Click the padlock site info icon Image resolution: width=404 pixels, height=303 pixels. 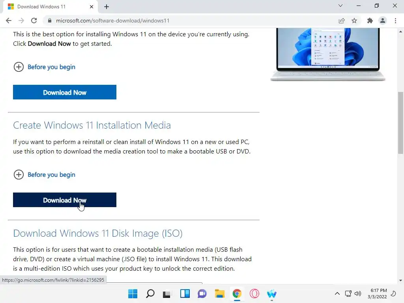coord(50,21)
